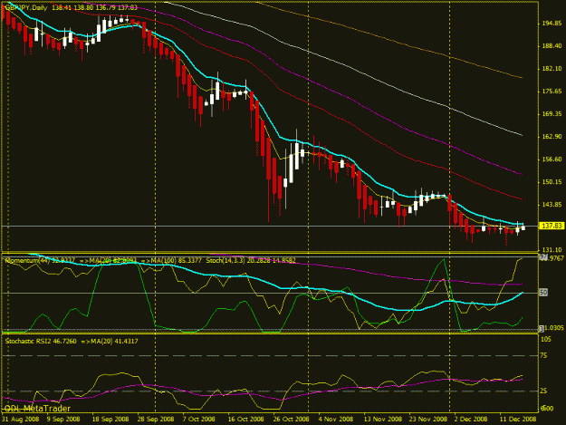Screen dimensions: 566x425
Task: Click the 175.65 price axis label
Action: click(552, 92)
